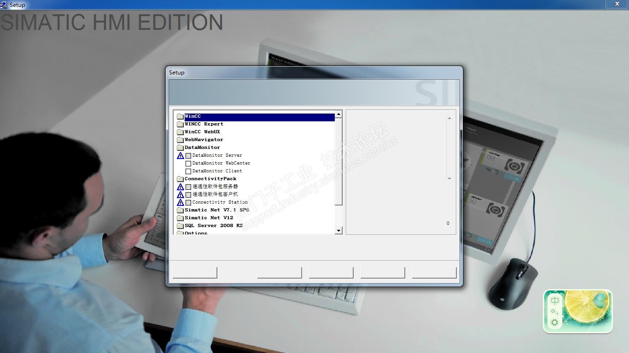This screenshot has width=629, height=353.
Task: Select the ConnectivityPack group label
Action: (x=211, y=179)
